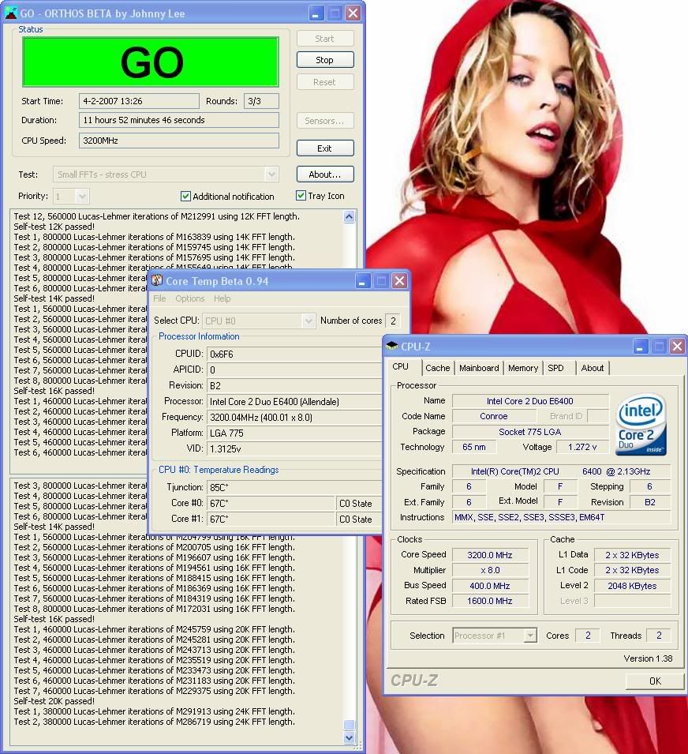Viewport: 688px width, 754px height.
Task: Minimize the Orthos window
Action: pyautogui.click(x=315, y=13)
